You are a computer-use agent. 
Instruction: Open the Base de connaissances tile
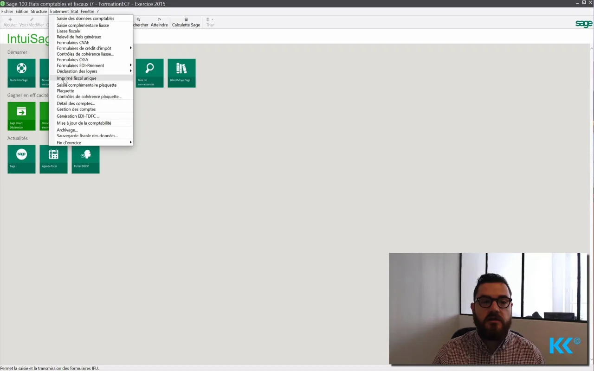click(149, 73)
